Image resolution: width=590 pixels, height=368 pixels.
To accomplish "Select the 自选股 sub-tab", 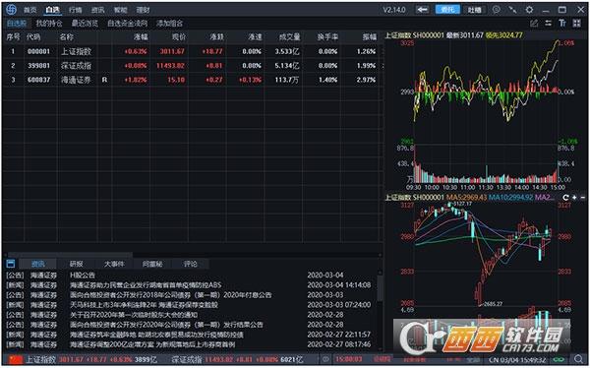I will click(x=17, y=24).
